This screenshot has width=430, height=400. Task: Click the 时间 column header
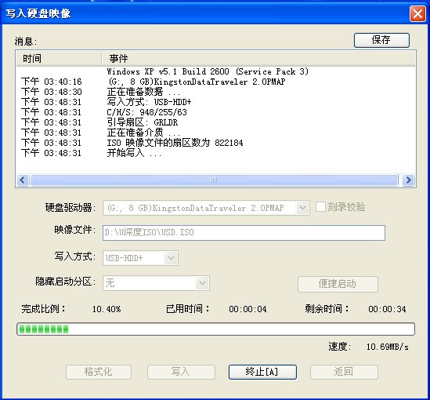click(59, 59)
